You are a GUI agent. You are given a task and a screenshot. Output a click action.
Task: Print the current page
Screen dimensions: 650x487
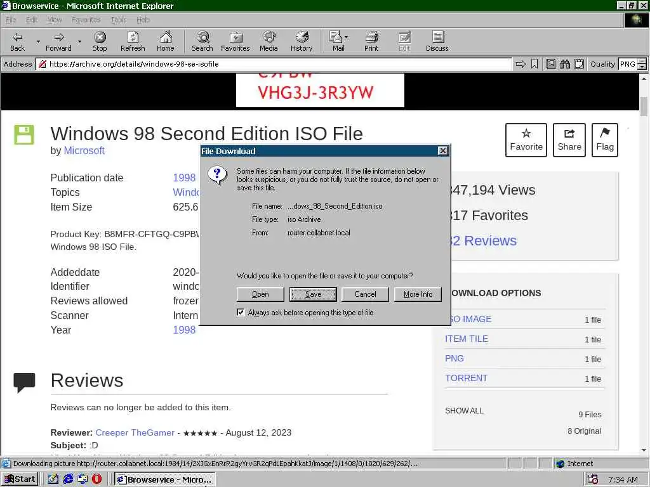pyautogui.click(x=371, y=41)
